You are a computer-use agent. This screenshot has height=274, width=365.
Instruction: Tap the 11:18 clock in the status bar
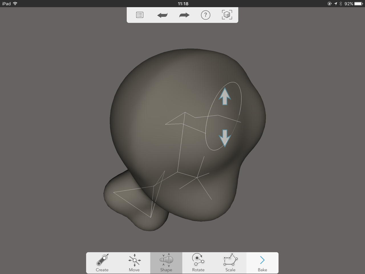coord(183,4)
